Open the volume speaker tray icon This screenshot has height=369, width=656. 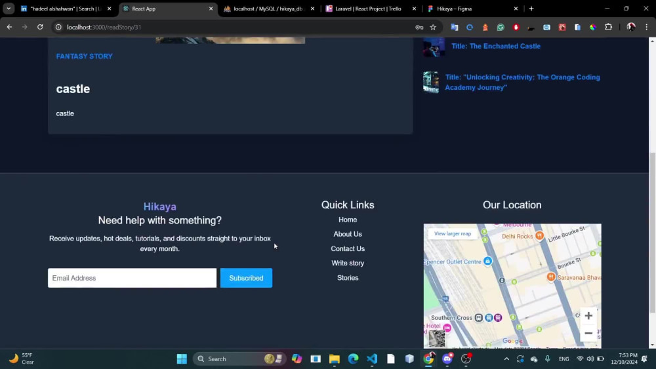tap(590, 359)
